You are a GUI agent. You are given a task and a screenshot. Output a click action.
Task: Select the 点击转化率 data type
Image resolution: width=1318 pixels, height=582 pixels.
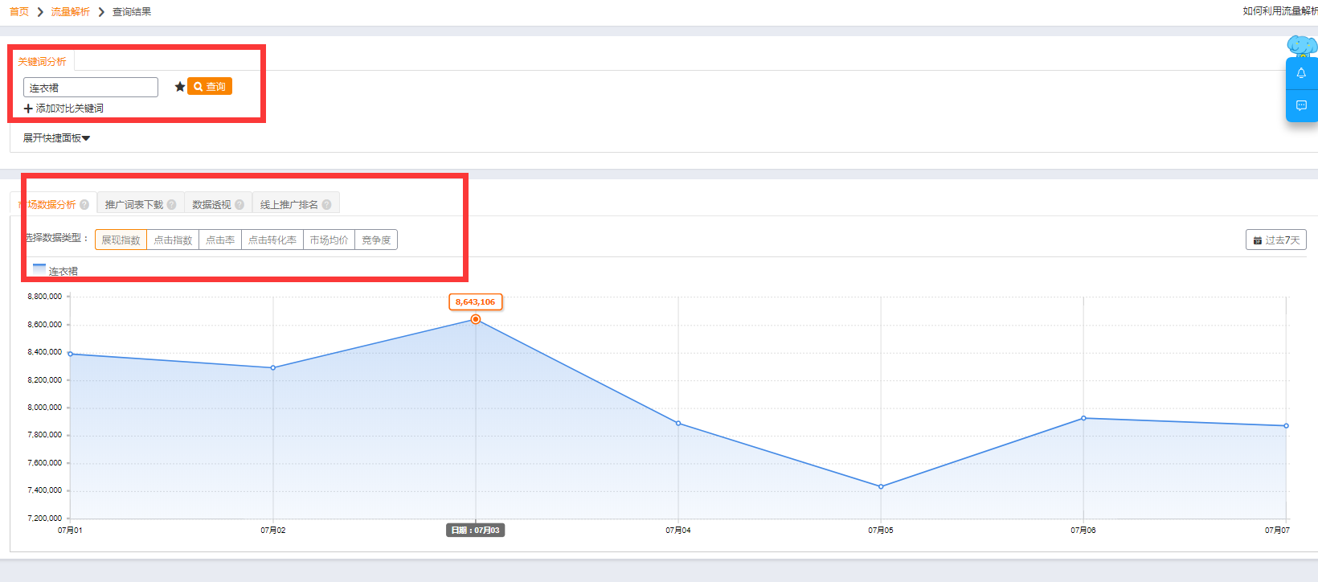[272, 240]
